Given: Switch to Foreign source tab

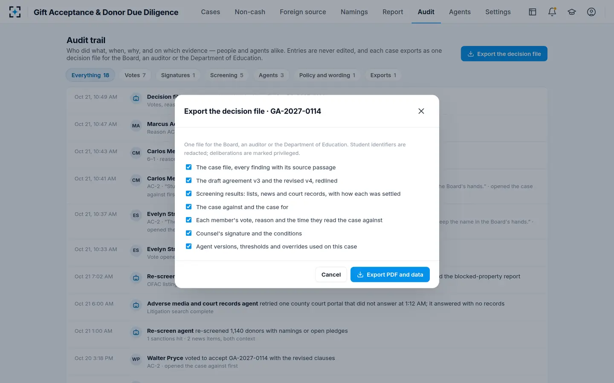Looking at the screenshot, I should (x=303, y=12).
